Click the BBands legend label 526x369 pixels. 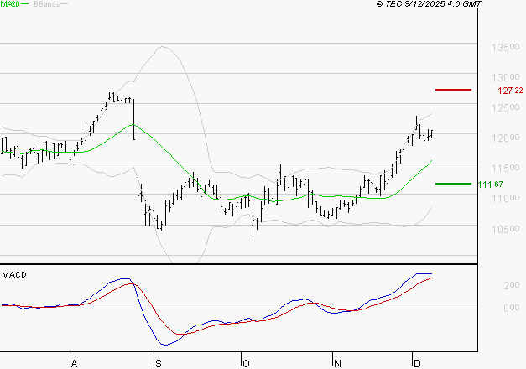47,3
